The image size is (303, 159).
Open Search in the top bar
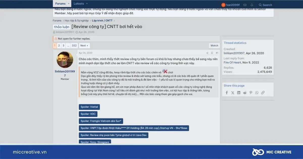pos(265,5)
